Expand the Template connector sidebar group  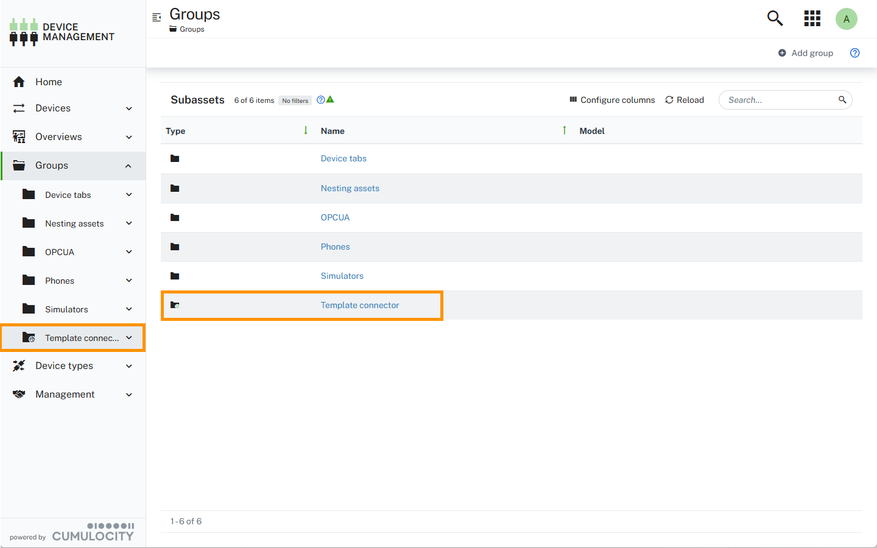click(x=128, y=337)
